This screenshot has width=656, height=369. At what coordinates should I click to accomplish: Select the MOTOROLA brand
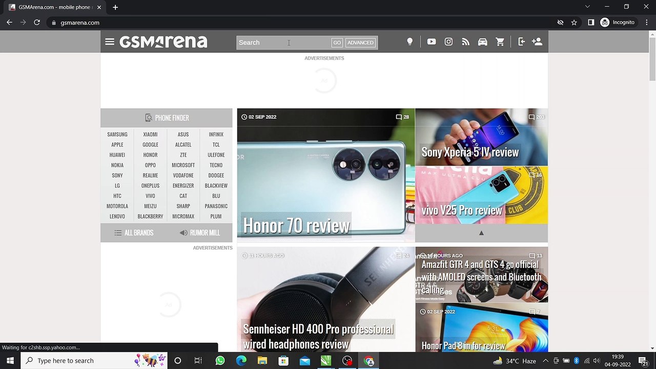[117, 206]
